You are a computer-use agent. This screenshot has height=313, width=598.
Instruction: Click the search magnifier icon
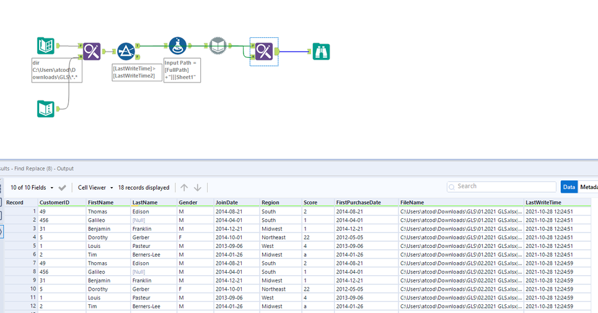(x=452, y=187)
